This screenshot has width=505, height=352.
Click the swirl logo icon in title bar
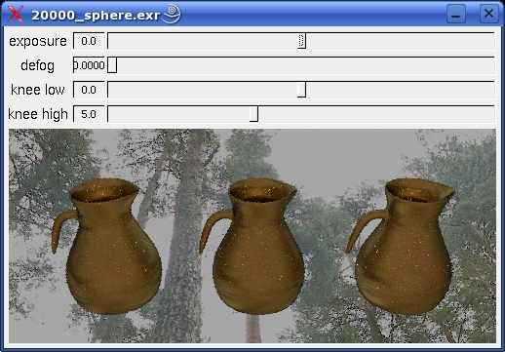tap(172, 14)
